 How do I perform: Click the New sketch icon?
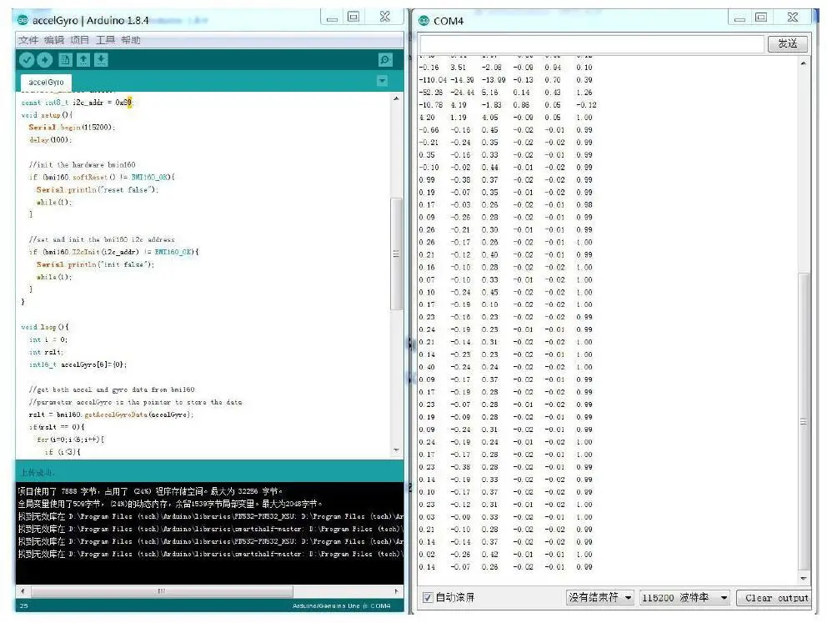click(65, 60)
